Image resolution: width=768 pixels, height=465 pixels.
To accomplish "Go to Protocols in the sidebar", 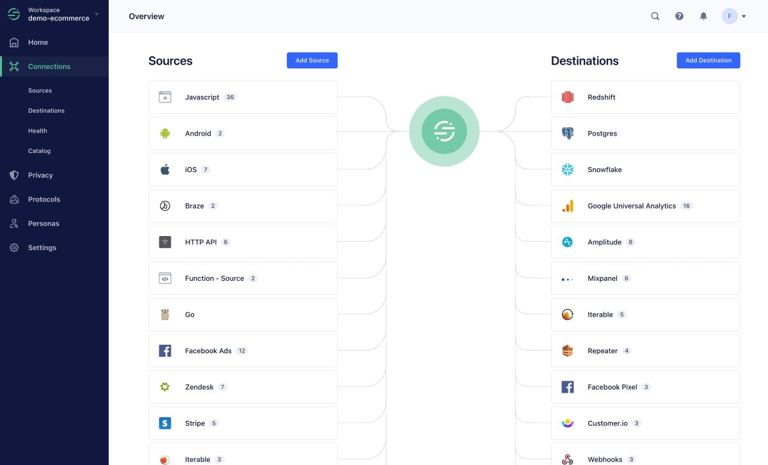I will tap(44, 200).
